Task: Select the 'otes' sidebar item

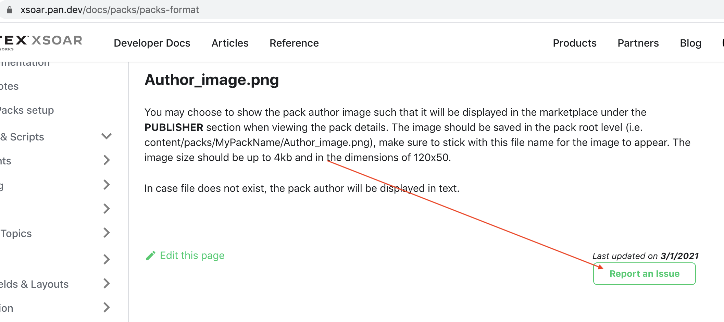Action: (x=9, y=86)
